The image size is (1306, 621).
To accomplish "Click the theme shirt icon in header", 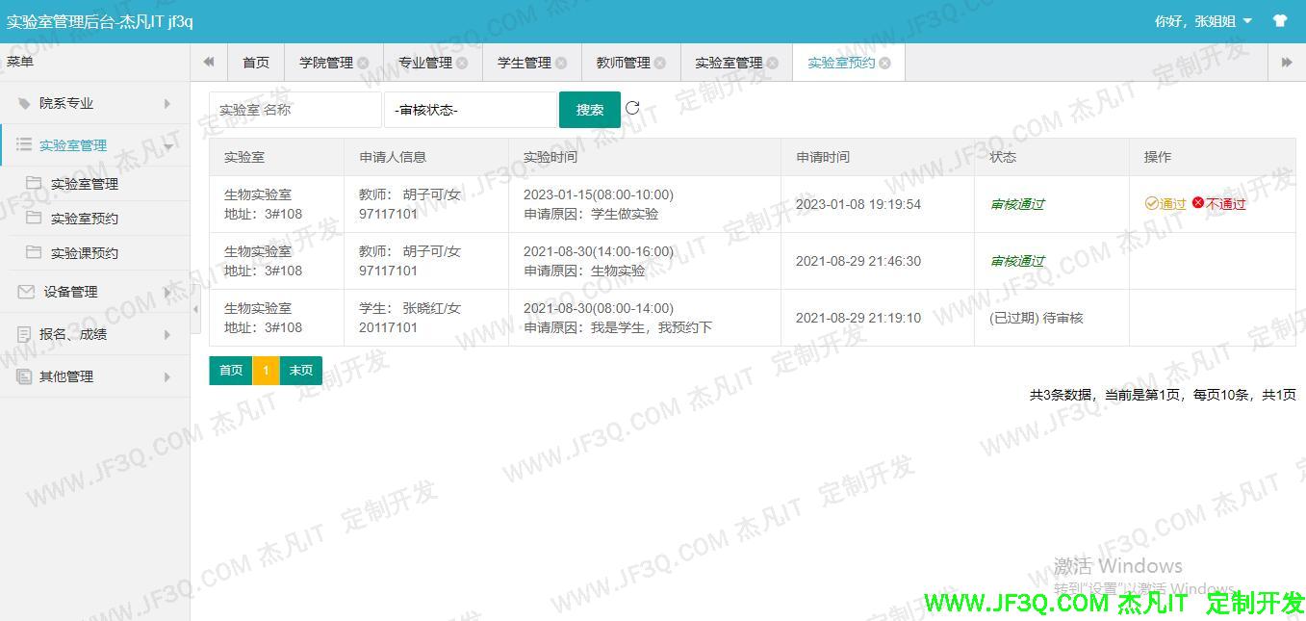I will (1279, 20).
